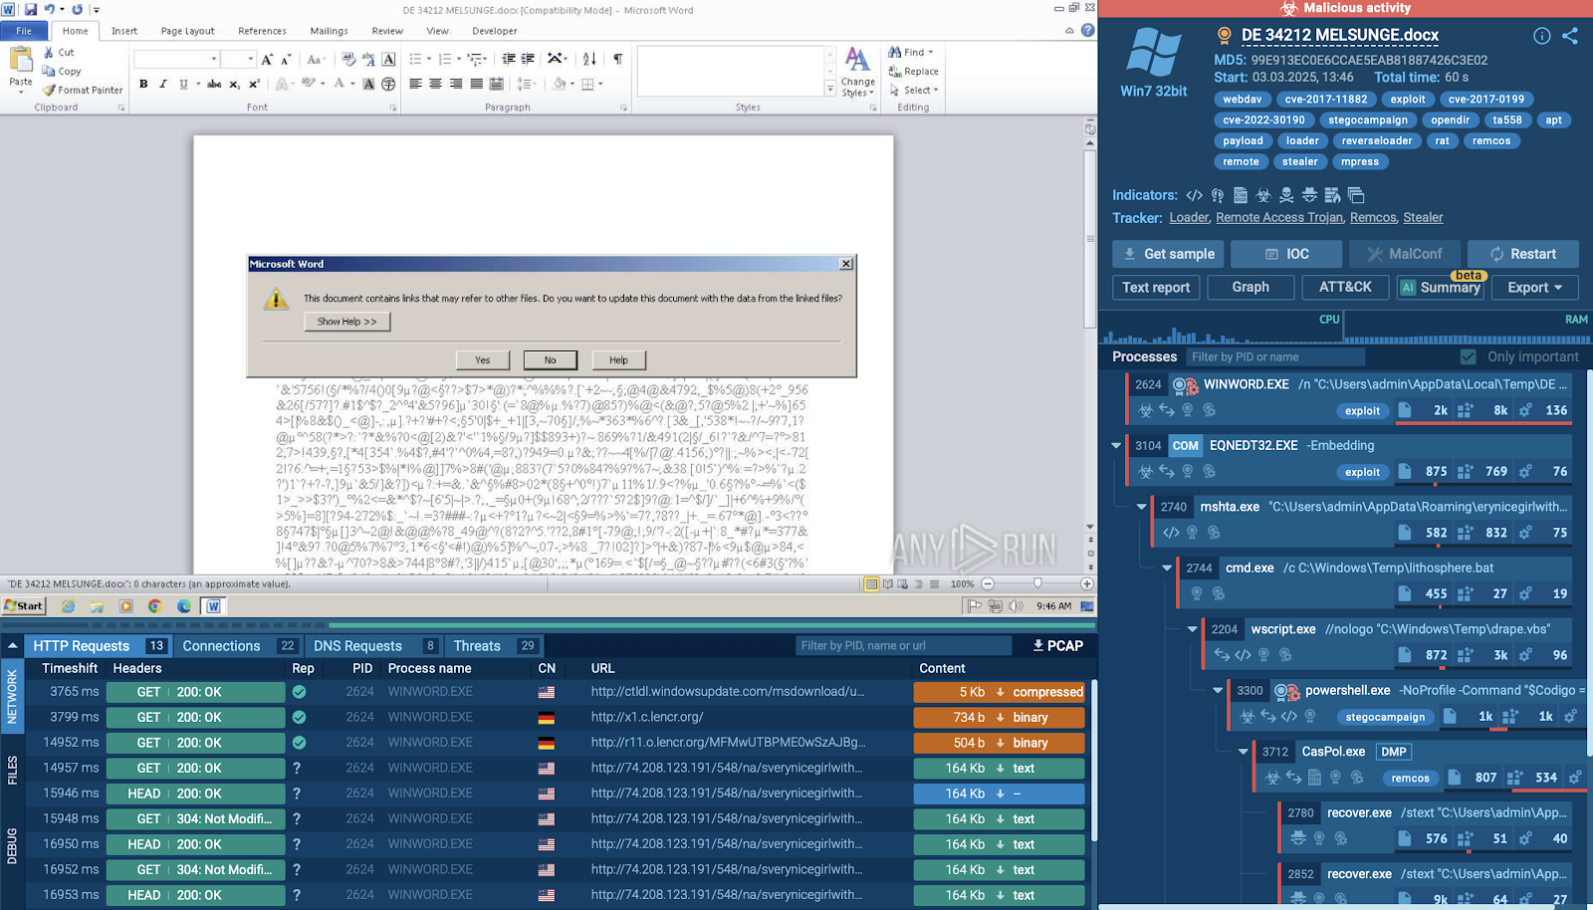Screen dimensions: 1593x910
Task: Click the Format Painter tool
Action: 83,90
